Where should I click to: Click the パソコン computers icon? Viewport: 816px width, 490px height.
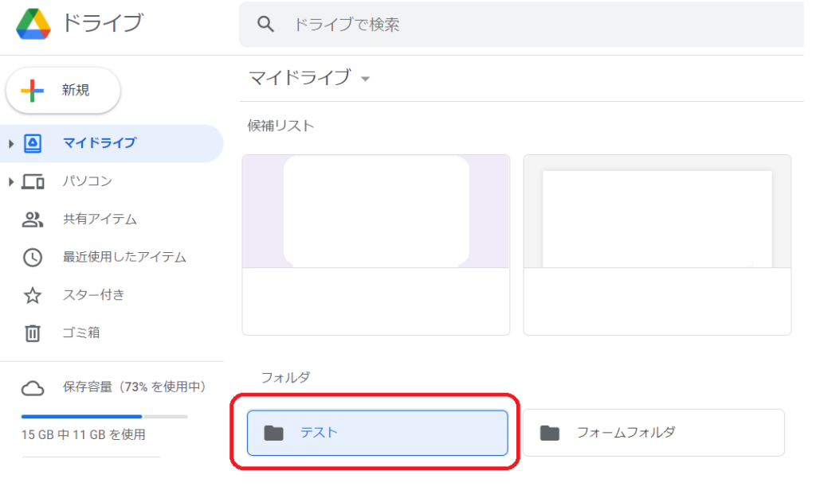32,181
